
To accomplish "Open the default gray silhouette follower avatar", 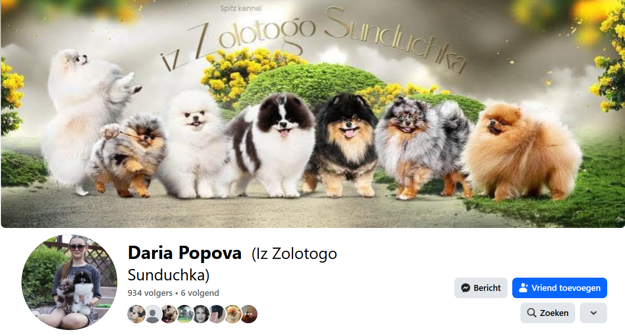I will point(153,314).
